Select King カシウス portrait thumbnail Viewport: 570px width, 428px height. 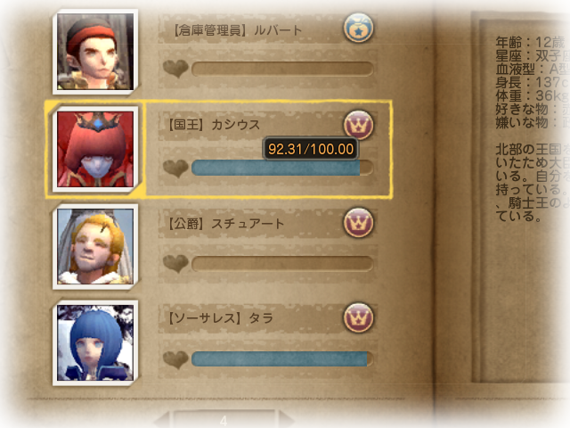pos(95,149)
